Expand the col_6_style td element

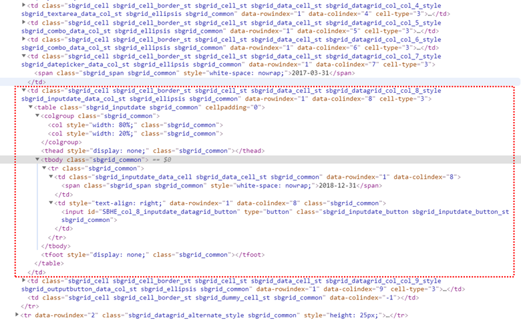[x=23, y=39]
